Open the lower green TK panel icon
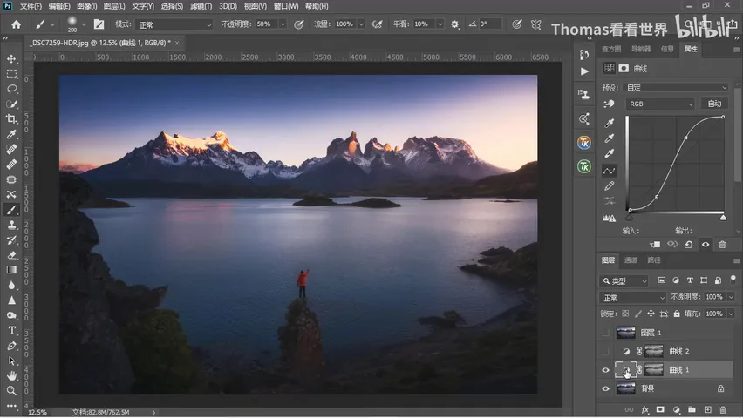 pos(584,166)
